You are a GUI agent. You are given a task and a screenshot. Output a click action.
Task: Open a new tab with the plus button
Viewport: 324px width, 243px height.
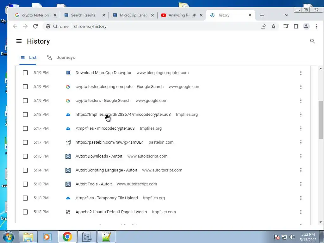click(262, 15)
